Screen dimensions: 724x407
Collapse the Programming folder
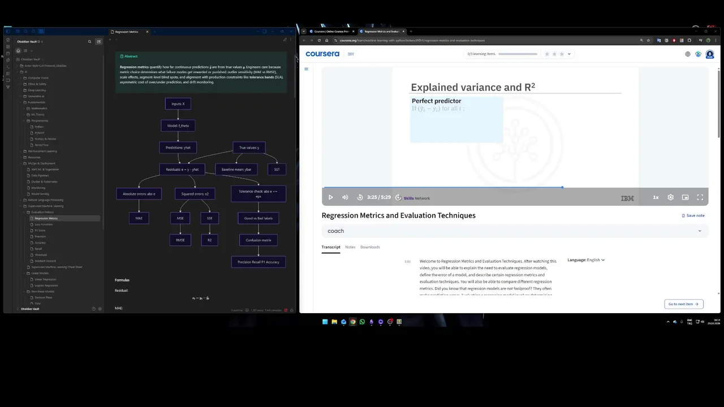[x=38, y=120]
